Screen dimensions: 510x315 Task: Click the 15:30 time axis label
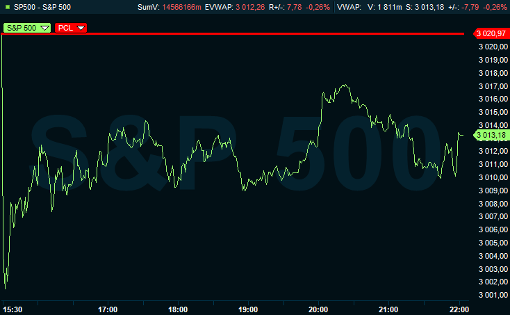[x=13, y=309]
